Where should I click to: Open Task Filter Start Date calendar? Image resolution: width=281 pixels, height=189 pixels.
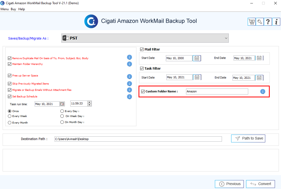tap(197, 77)
